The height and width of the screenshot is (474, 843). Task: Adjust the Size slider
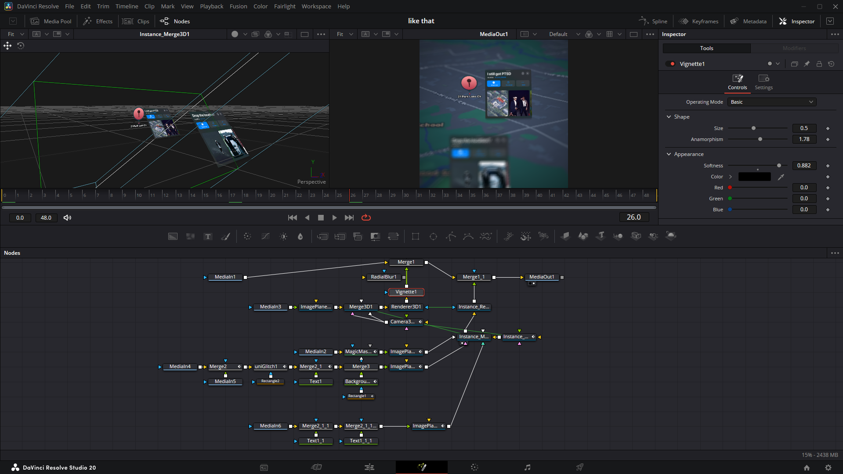click(758, 128)
